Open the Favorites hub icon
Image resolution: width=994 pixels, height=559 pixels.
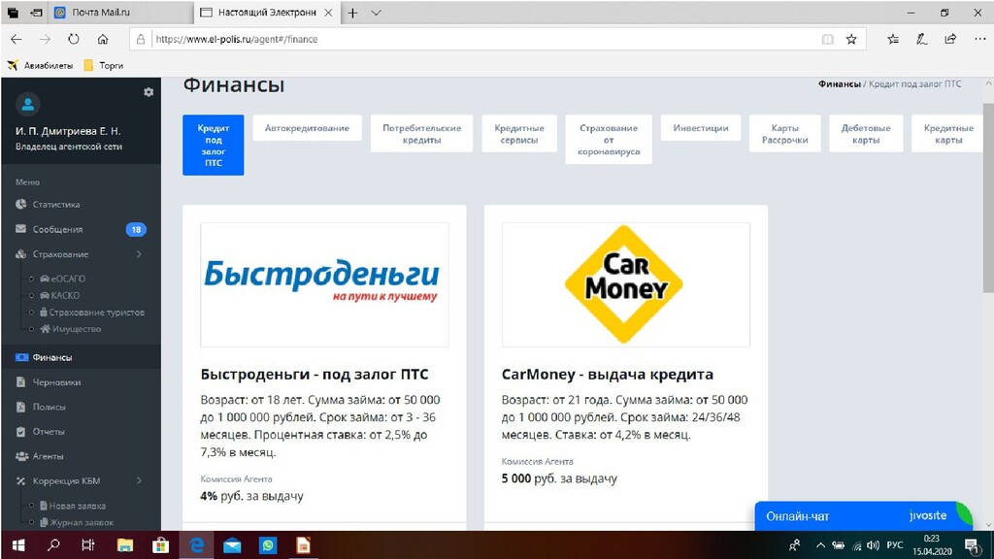pyautogui.click(x=893, y=39)
